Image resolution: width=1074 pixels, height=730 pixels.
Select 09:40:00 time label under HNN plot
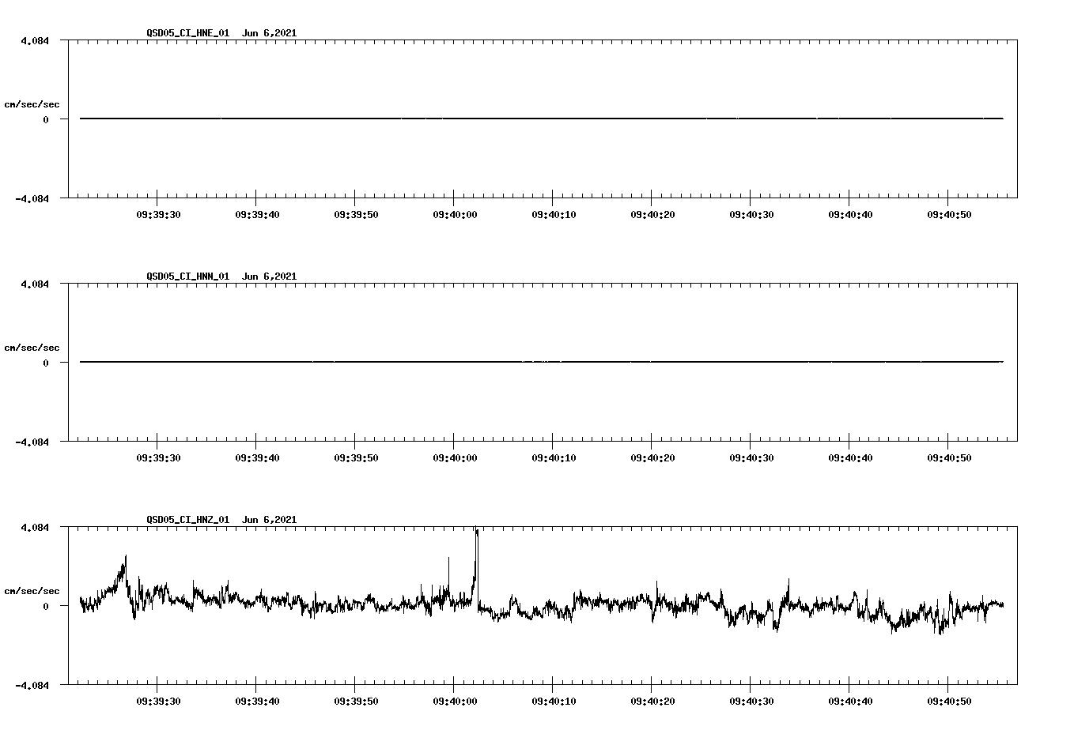click(455, 458)
